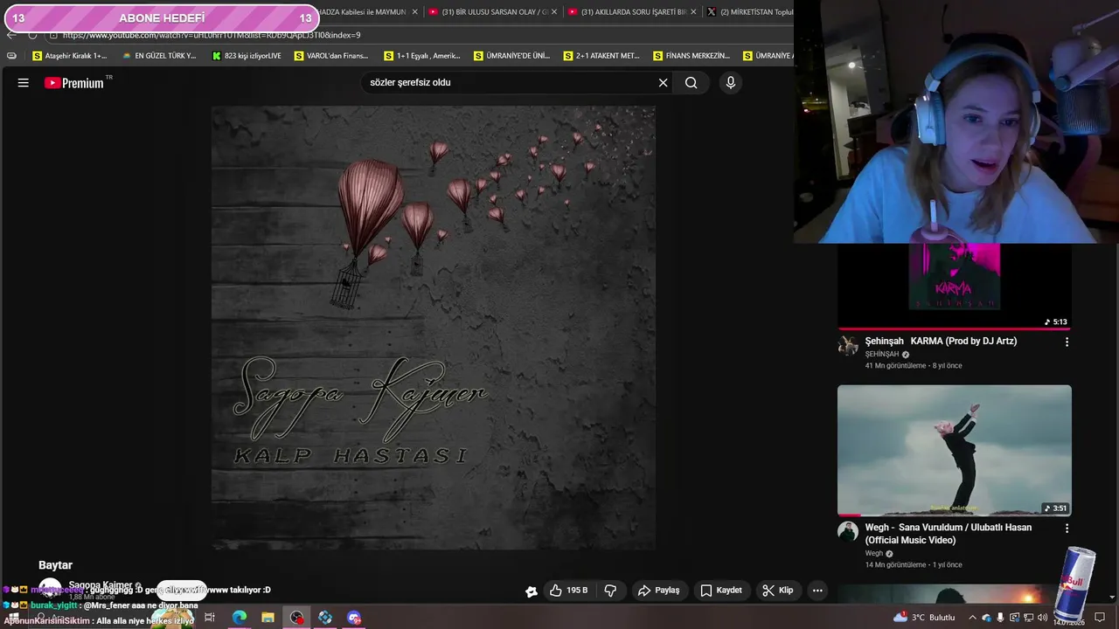This screenshot has height=629, width=1119.
Task: Visit ŞEHİNŞAH channel name
Action: tap(882, 355)
